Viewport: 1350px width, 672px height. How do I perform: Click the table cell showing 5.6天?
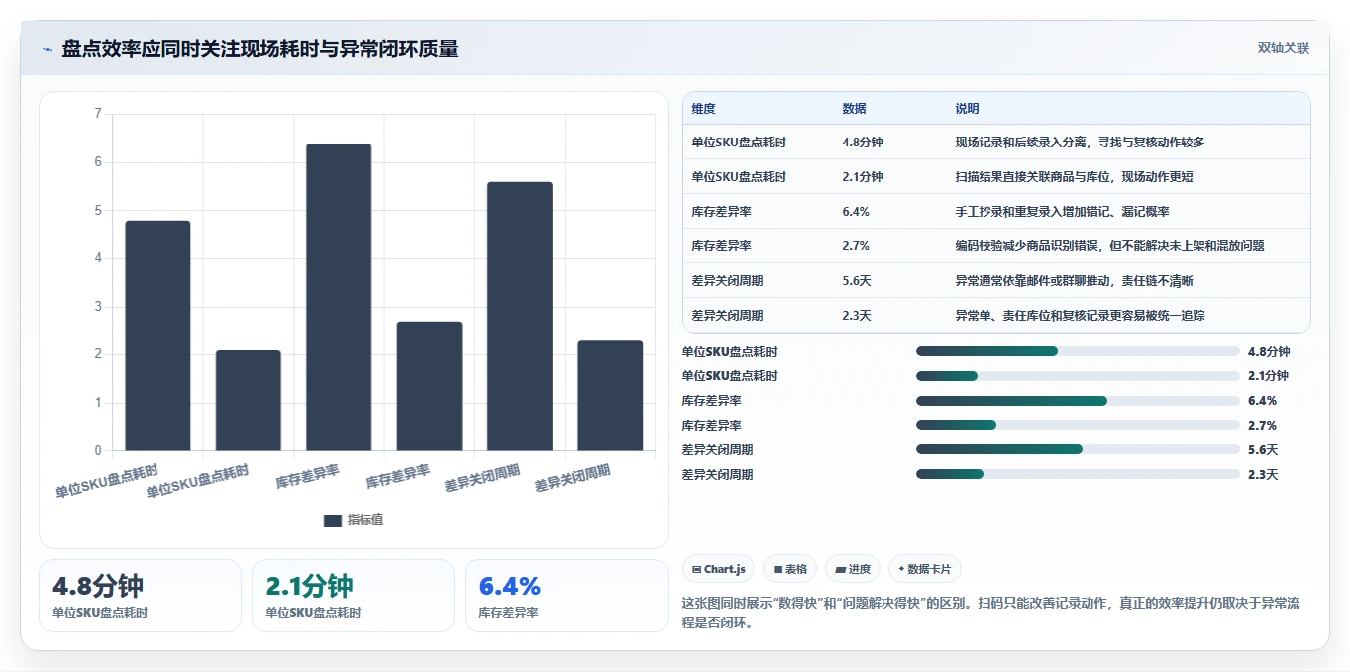tap(857, 281)
